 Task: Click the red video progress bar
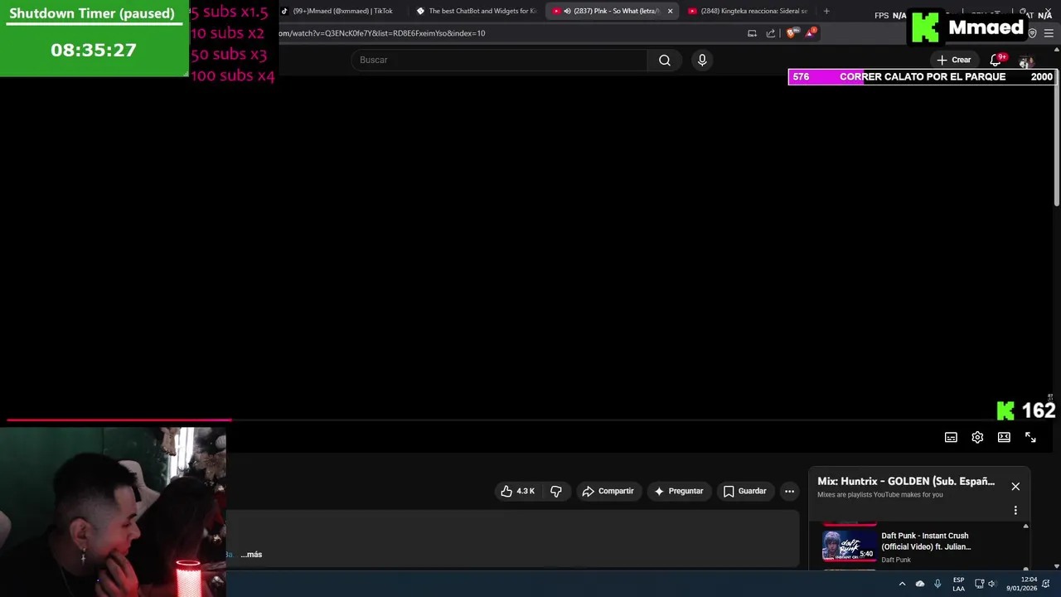(119, 420)
